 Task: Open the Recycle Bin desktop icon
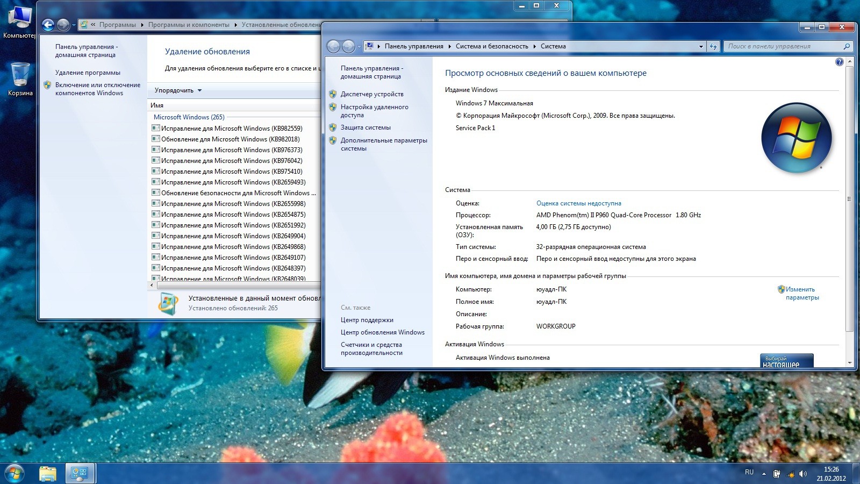tap(20, 79)
